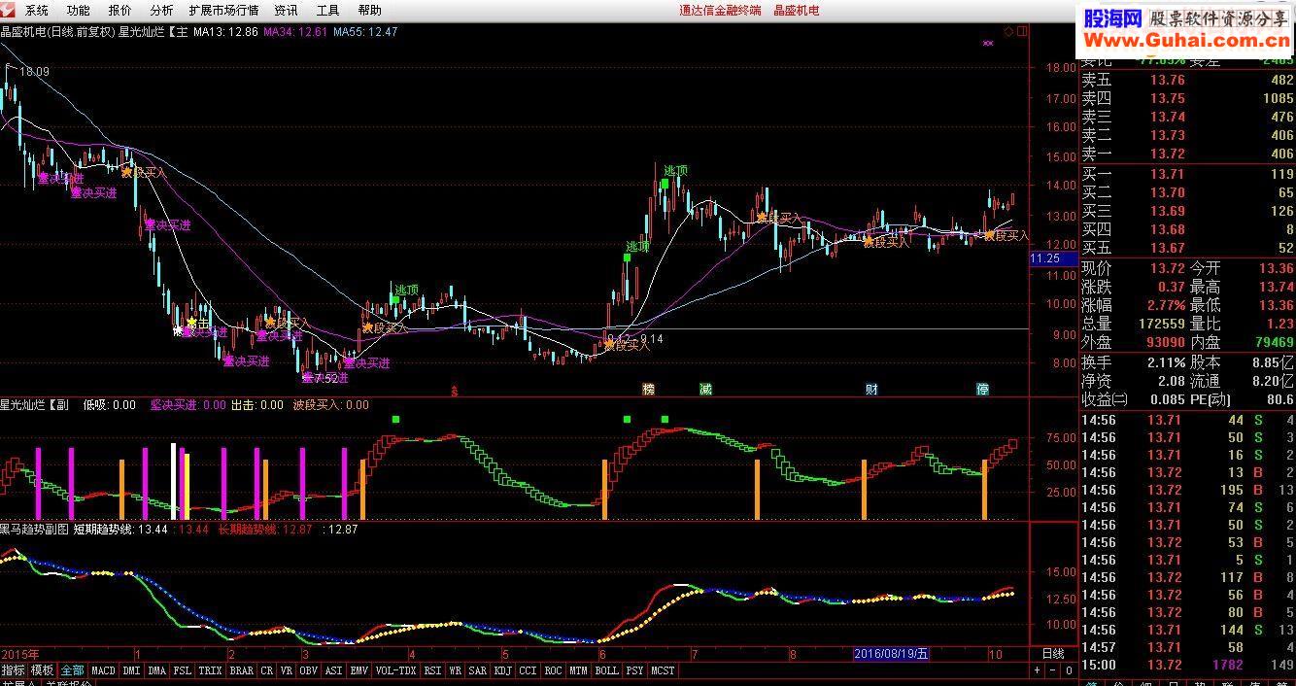Select the MTM indicator

(579, 670)
